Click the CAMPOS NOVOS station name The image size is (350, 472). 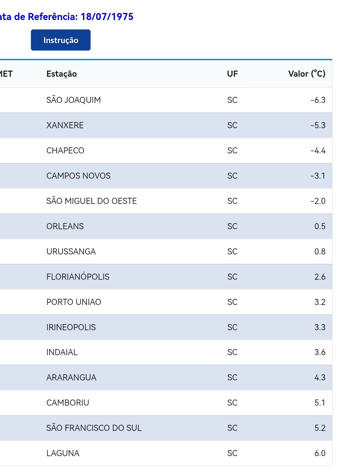tap(78, 176)
